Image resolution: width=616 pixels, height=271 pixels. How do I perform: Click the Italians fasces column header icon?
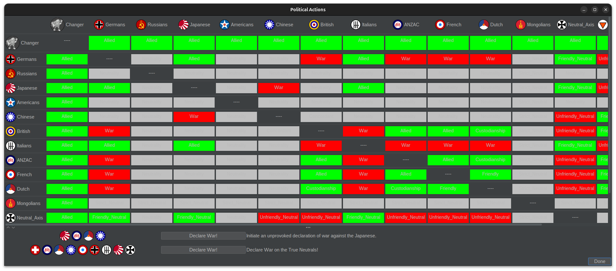(x=356, y=25)
